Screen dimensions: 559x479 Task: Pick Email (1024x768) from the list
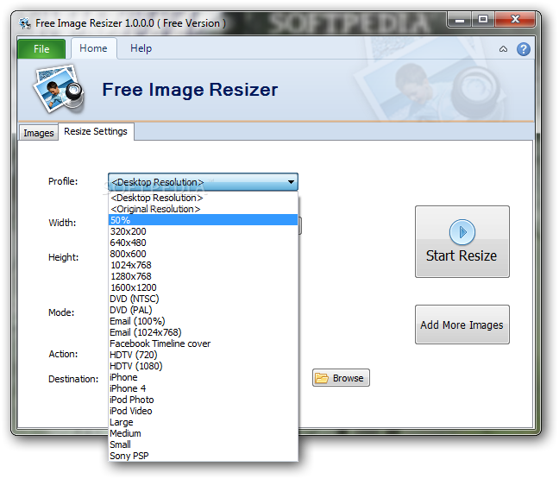click(203, 332)
